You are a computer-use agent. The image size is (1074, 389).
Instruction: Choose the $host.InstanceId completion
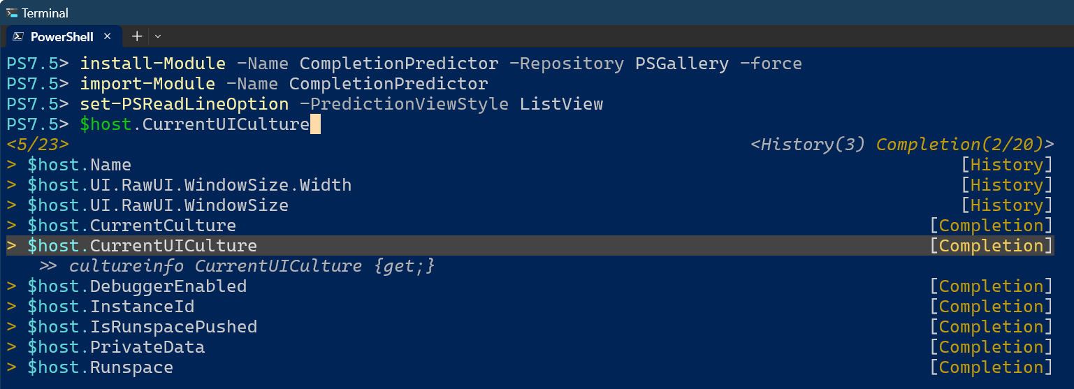click(x=111, y=307)
